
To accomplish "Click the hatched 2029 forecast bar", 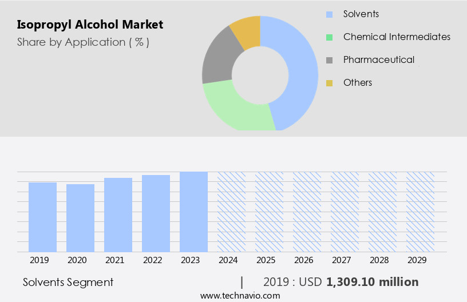I will click(x=420, y=212).
